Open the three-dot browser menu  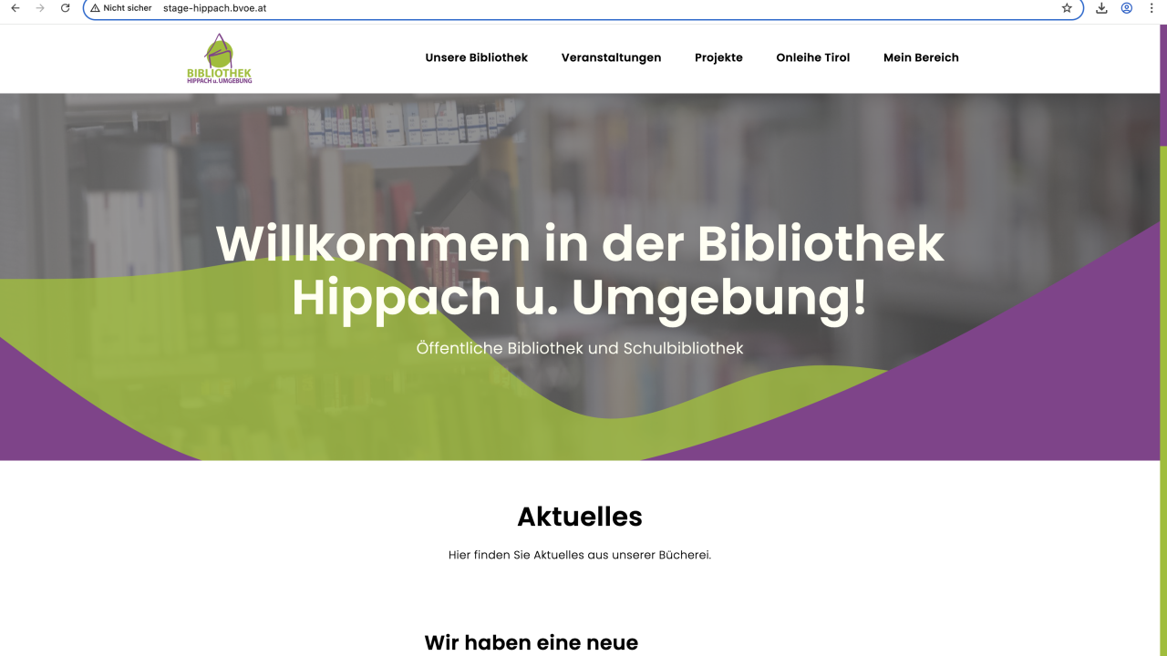click(1152, 8)
